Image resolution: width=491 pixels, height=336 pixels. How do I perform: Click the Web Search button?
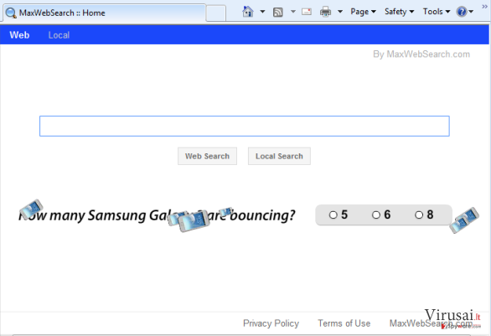pyautogui.click(x=207, y=156)
